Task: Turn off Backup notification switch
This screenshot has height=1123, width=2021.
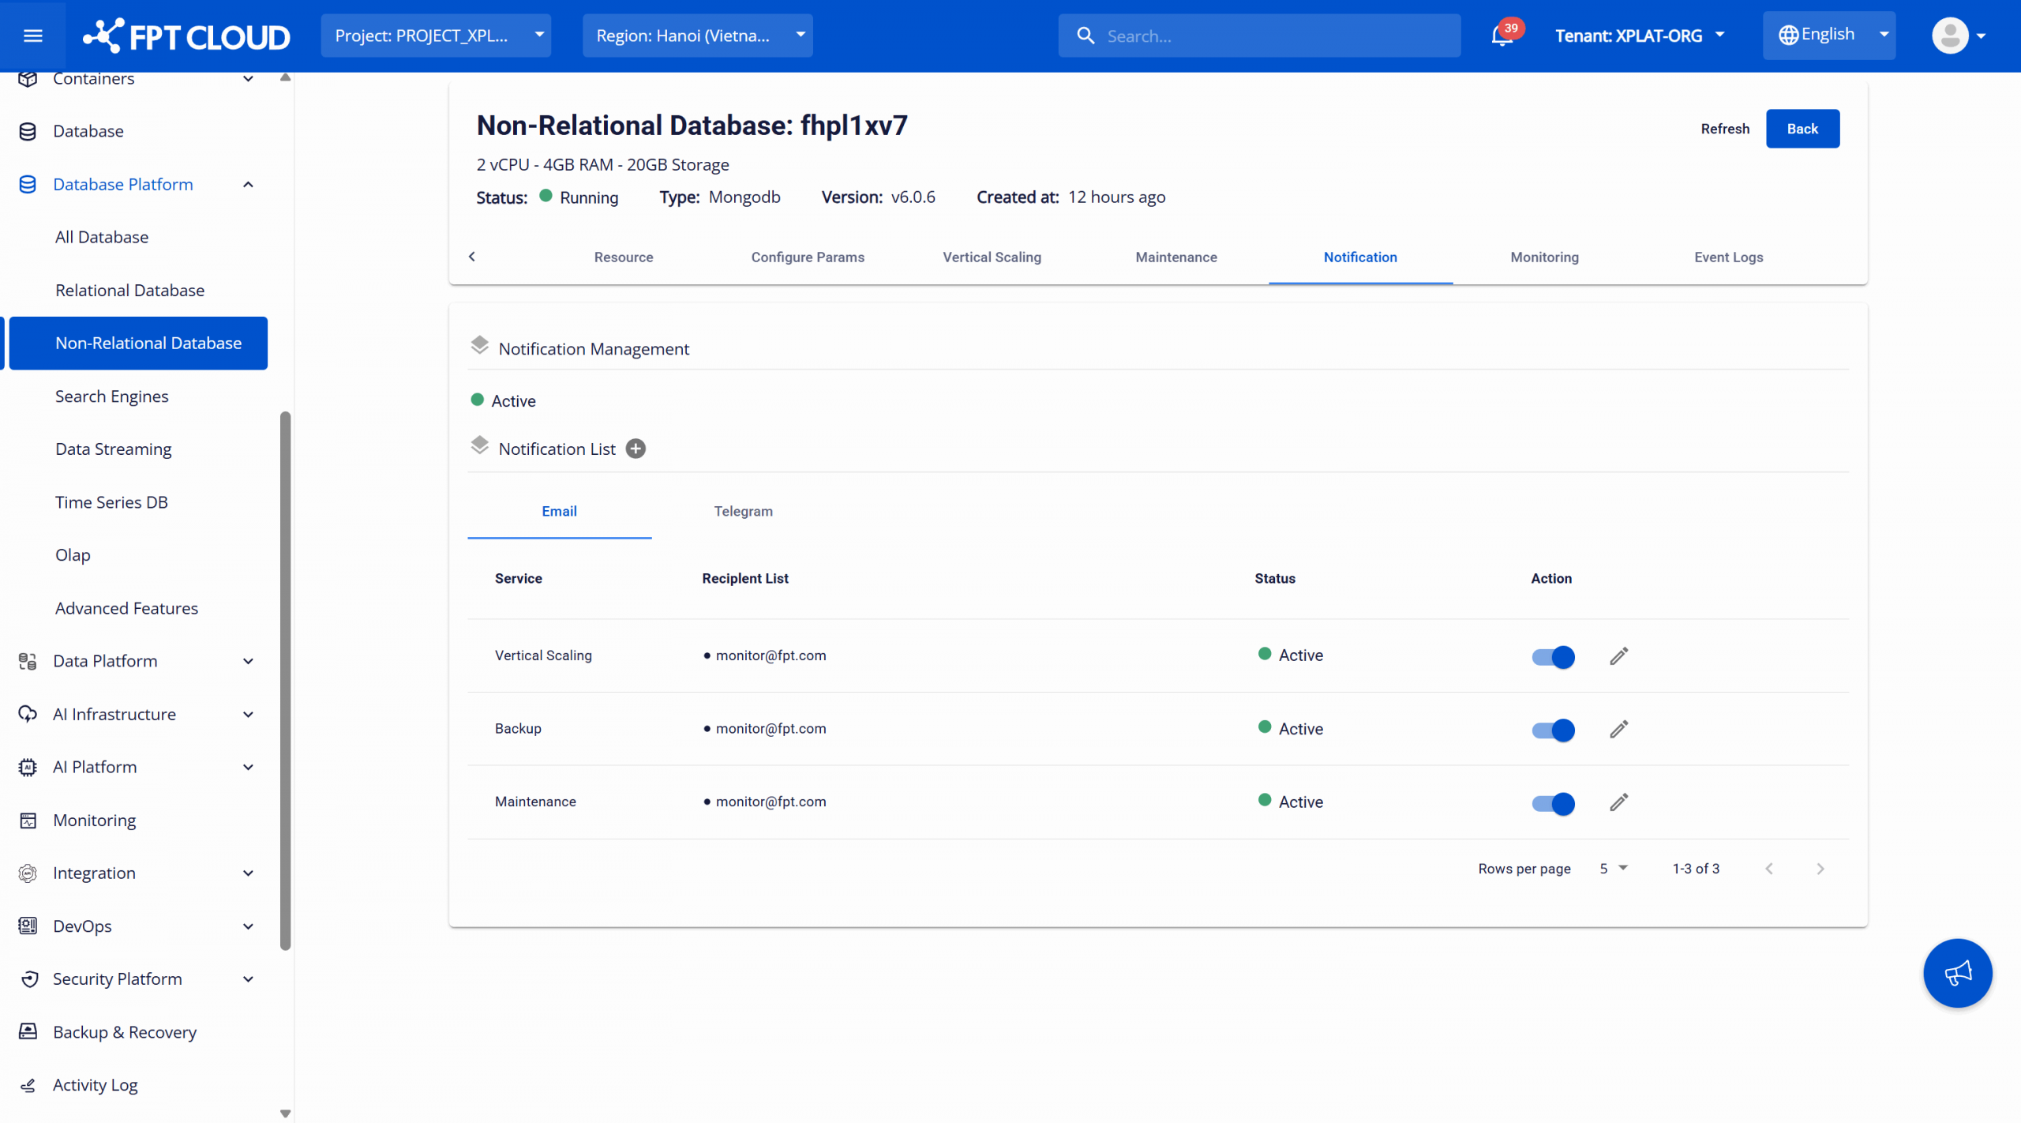Action: click(1553, 730)
